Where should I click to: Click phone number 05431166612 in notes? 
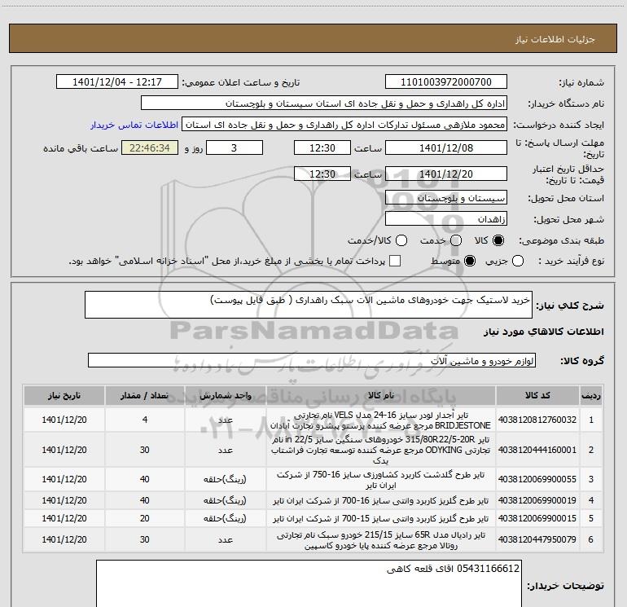[488, 569]
